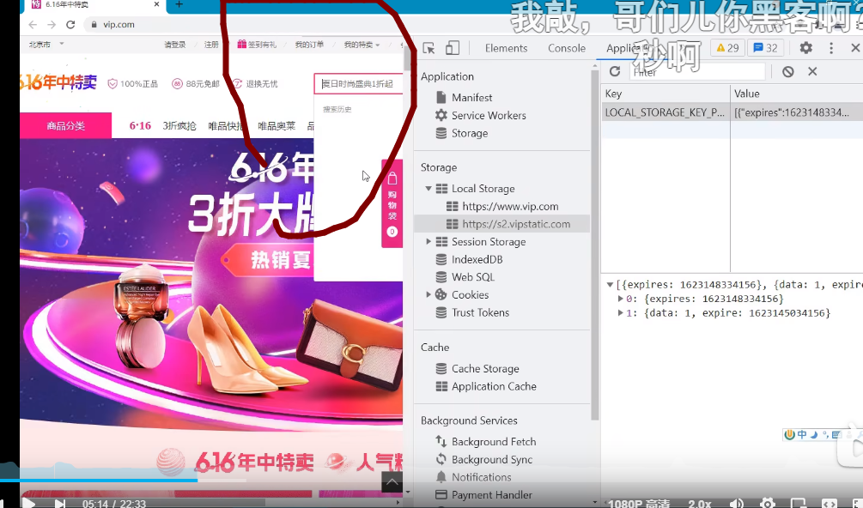Open the 我的特卖 dropdown menu
This screenshot has width=863, height=508.
361,45
